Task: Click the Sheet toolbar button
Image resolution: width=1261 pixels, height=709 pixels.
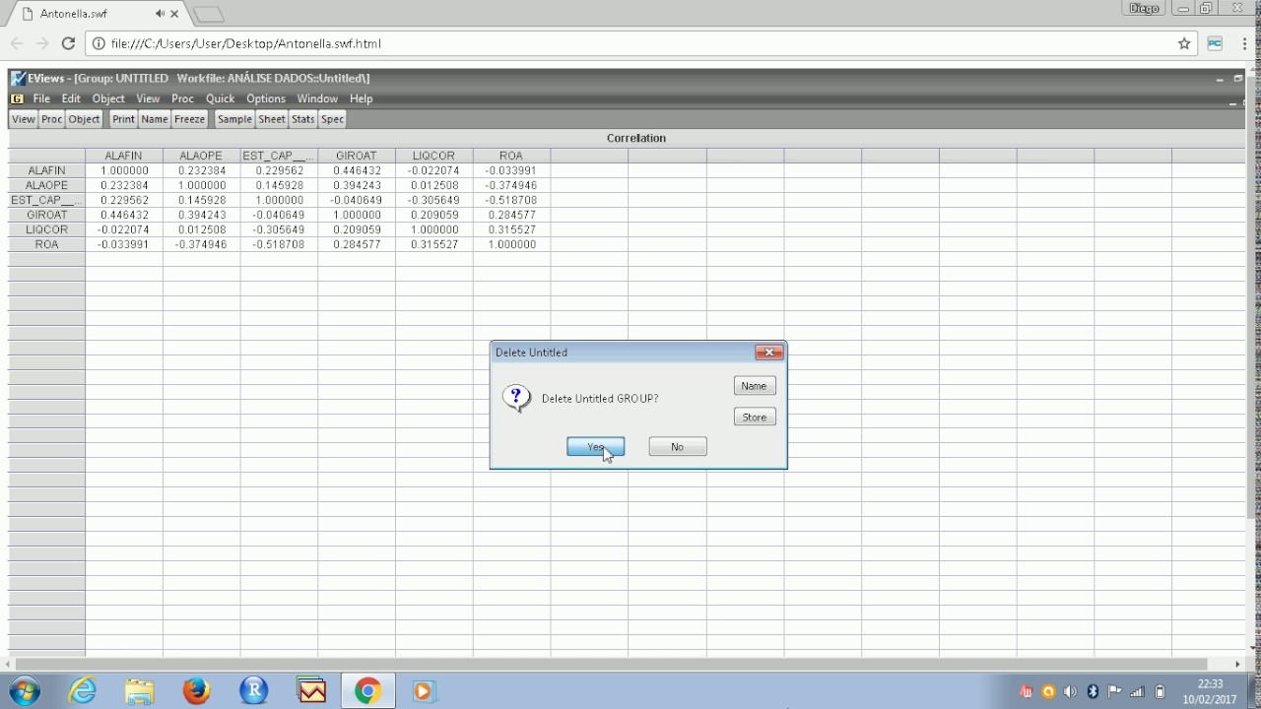Action: coord(272,119)
